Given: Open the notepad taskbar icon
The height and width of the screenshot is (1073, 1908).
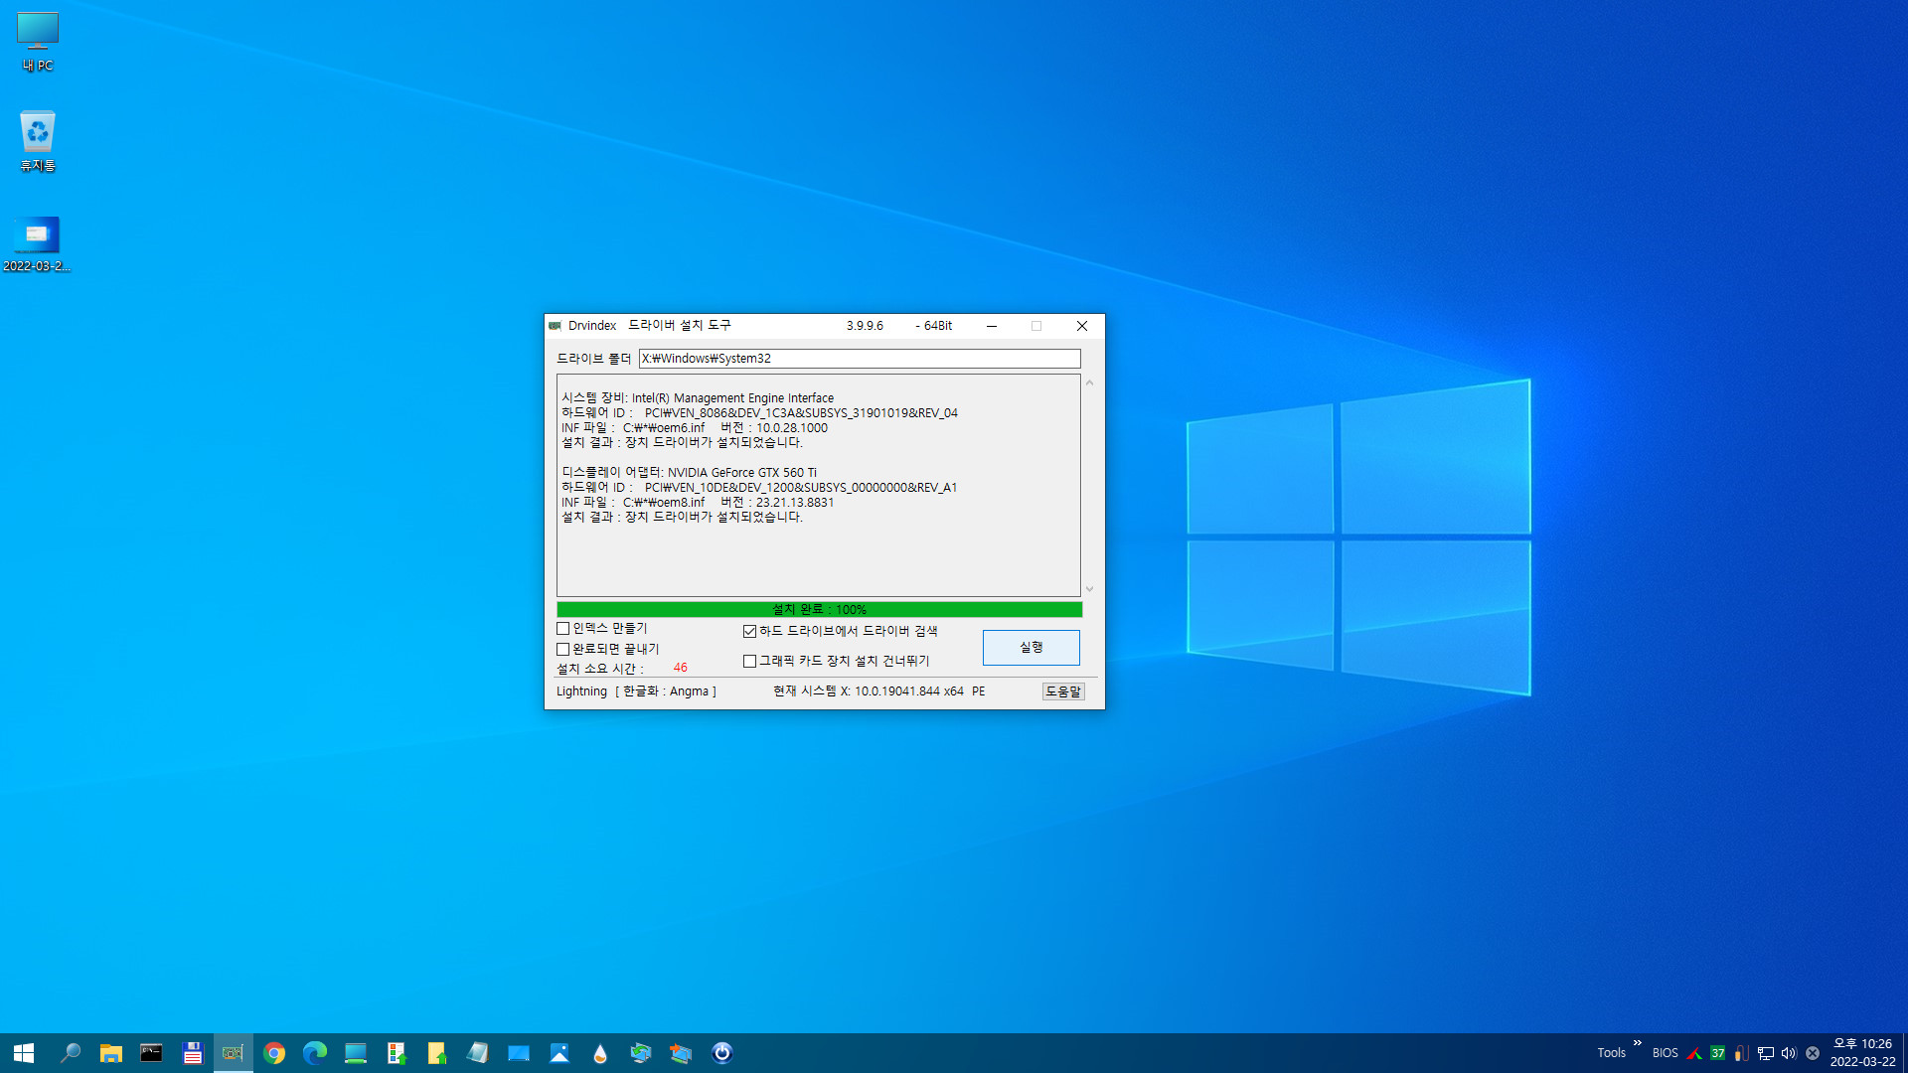Looking at the screenshot, I should click(x=478, y=1053).
